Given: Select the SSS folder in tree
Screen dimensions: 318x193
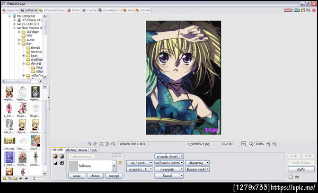Looking at the screenshot, I should tap(29, 36).
